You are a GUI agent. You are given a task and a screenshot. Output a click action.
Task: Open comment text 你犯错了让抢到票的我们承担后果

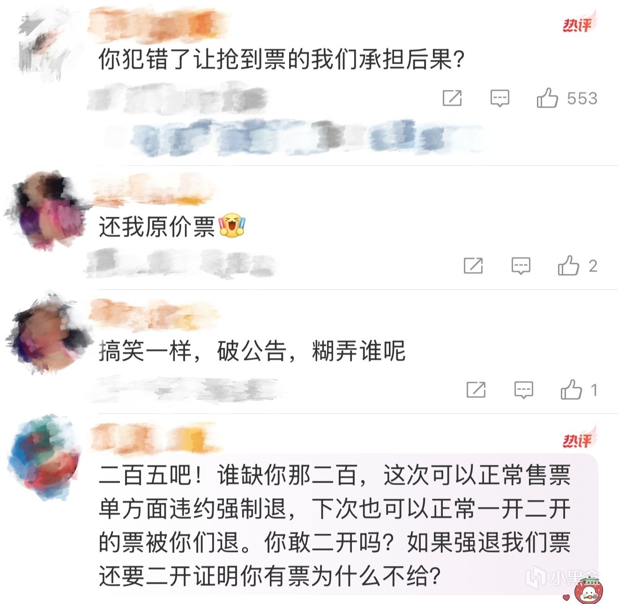(282, 59)
